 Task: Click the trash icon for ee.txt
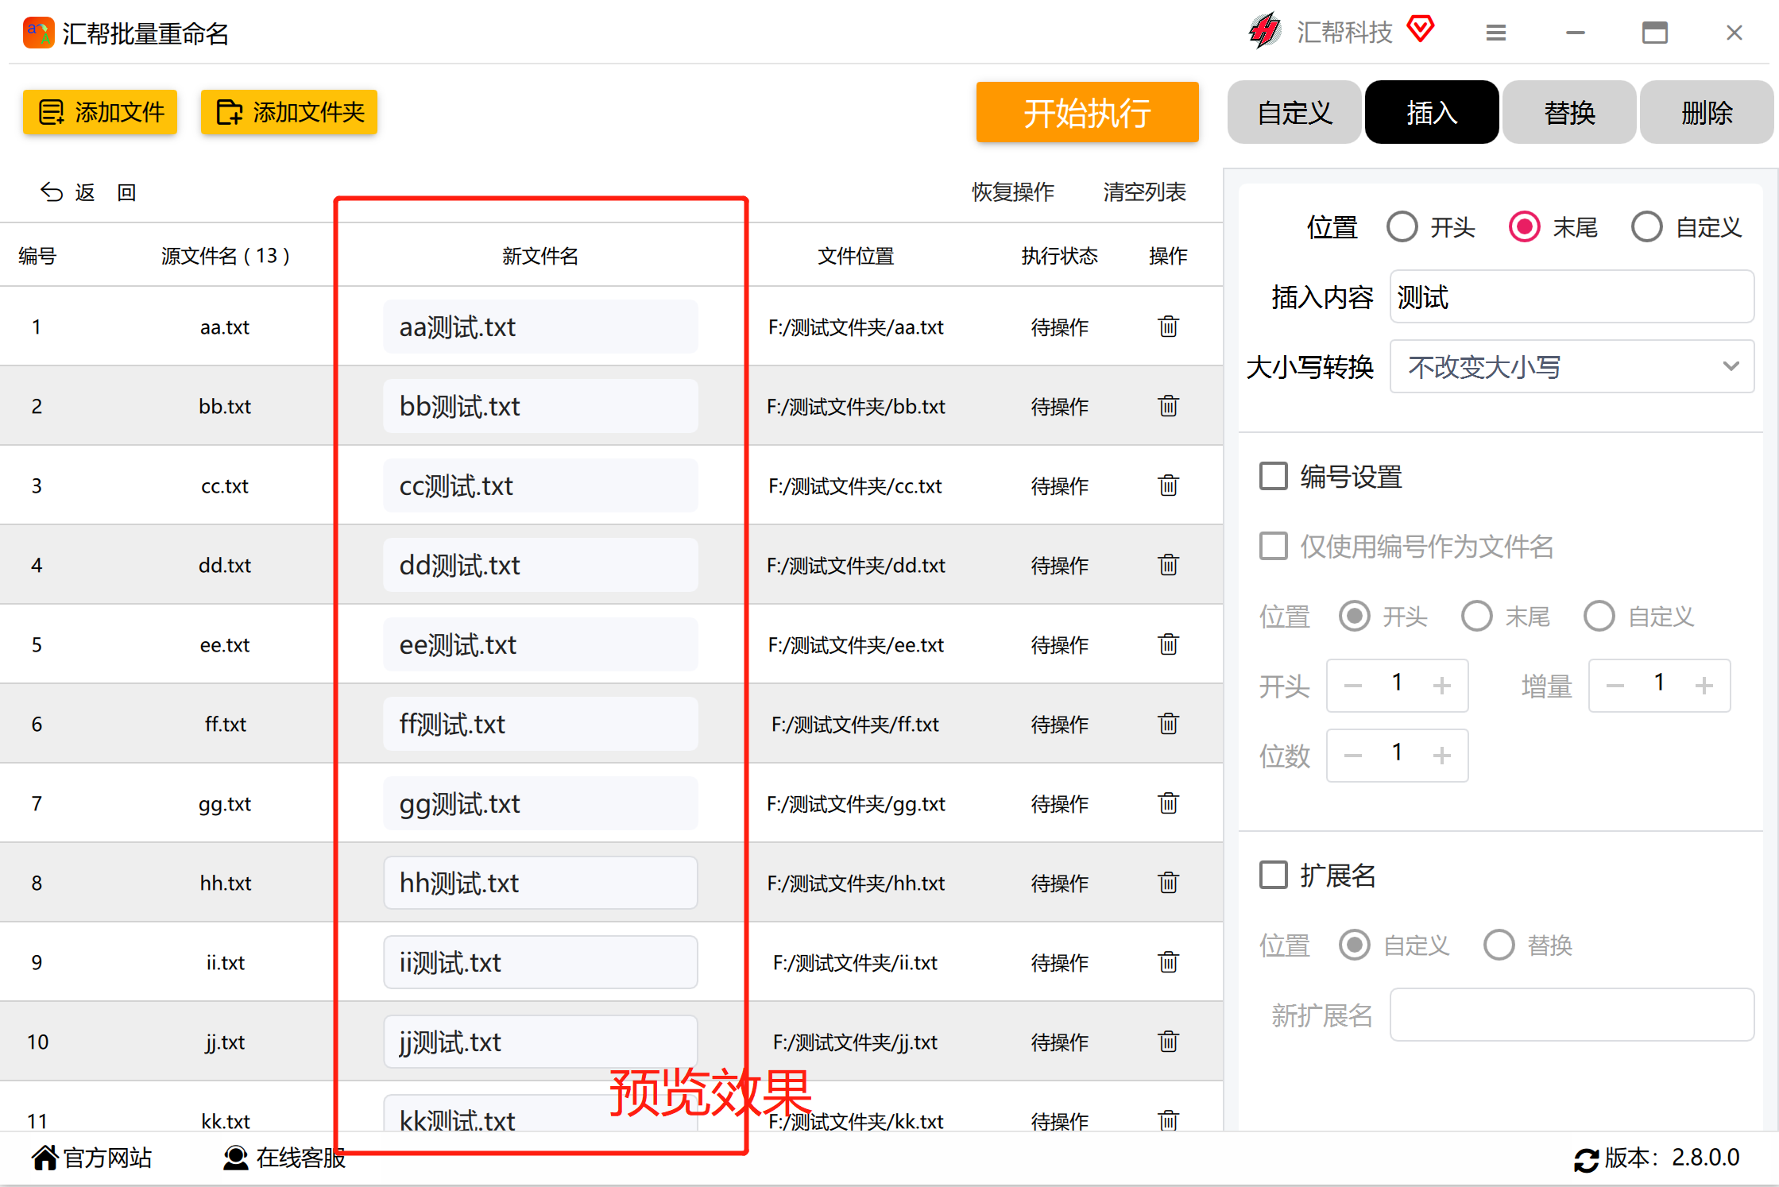[1168, 644]
